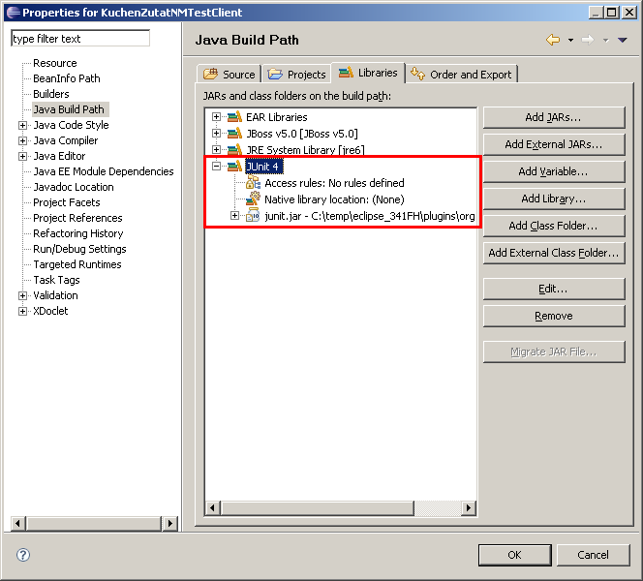Expand the JRE System Library node

(217, 150)
